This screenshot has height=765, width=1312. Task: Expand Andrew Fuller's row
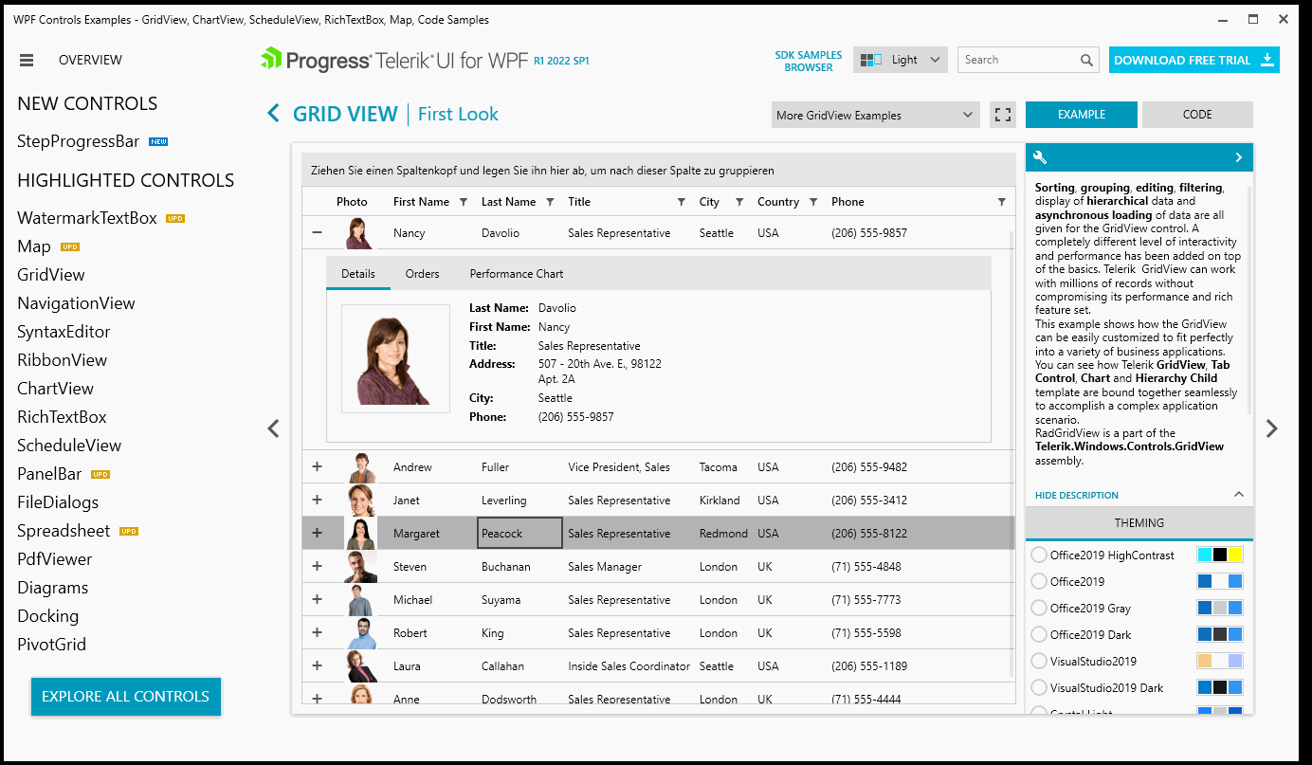point(317,466)
